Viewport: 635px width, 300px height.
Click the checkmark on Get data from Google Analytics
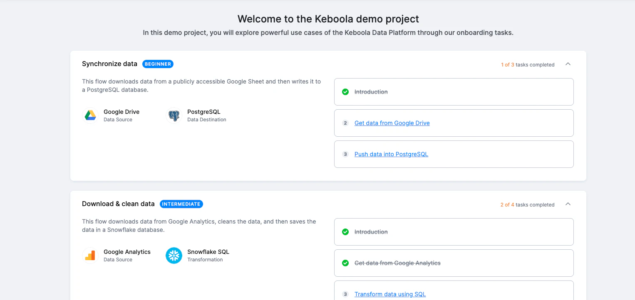345,263
